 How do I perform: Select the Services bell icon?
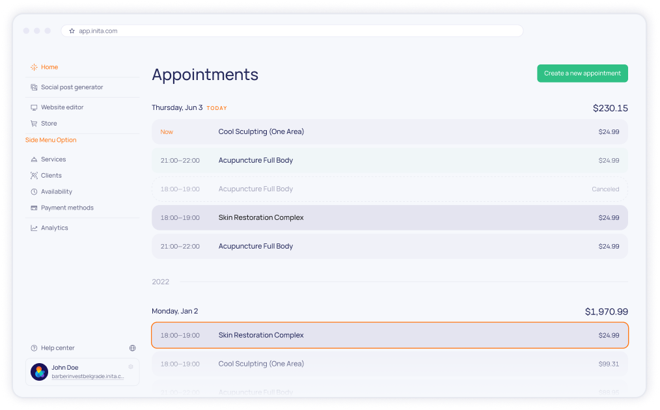(34, 159)
